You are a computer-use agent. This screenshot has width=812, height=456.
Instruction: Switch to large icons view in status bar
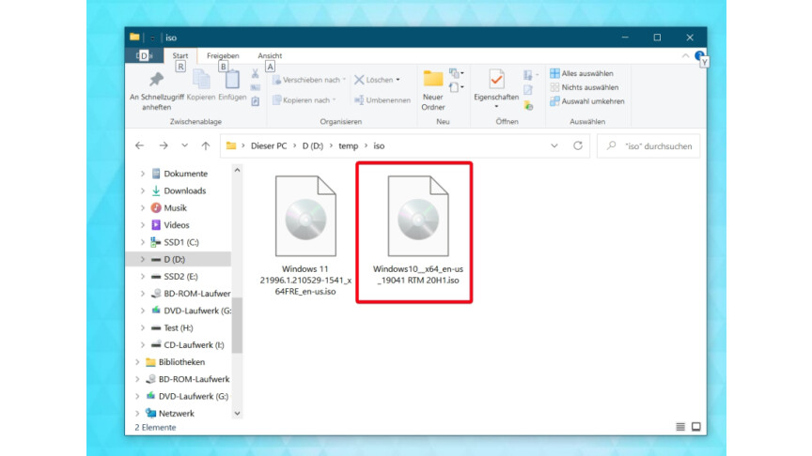click(696, 427)
